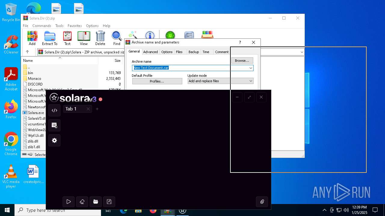
Task: Expand WinRAR address bar dropdown
Action: pos(302,52)
